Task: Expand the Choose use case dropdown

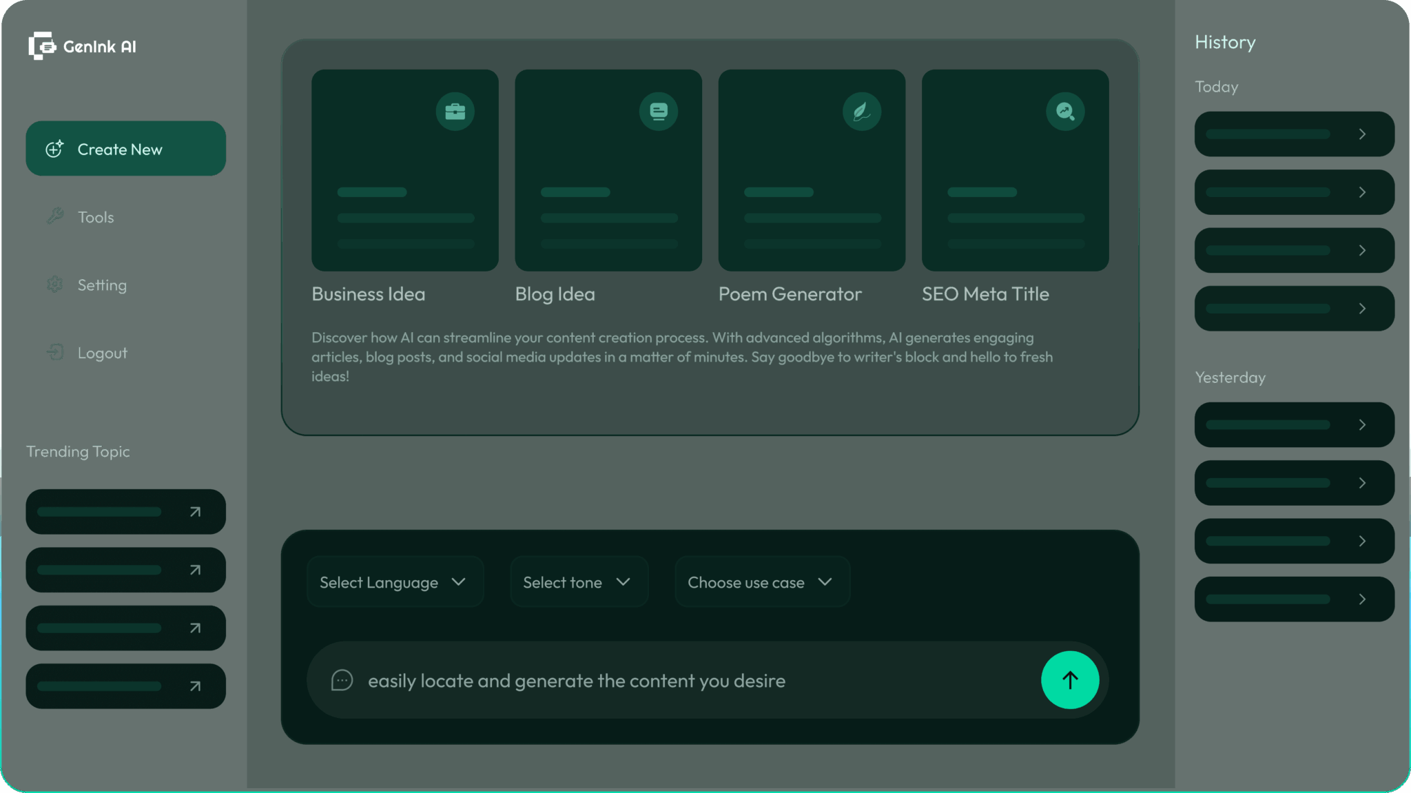Action: [761, 582]
